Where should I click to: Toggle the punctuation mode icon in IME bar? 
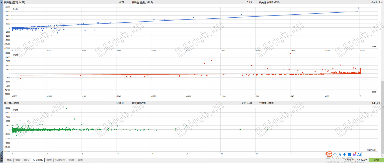(340, 155)
